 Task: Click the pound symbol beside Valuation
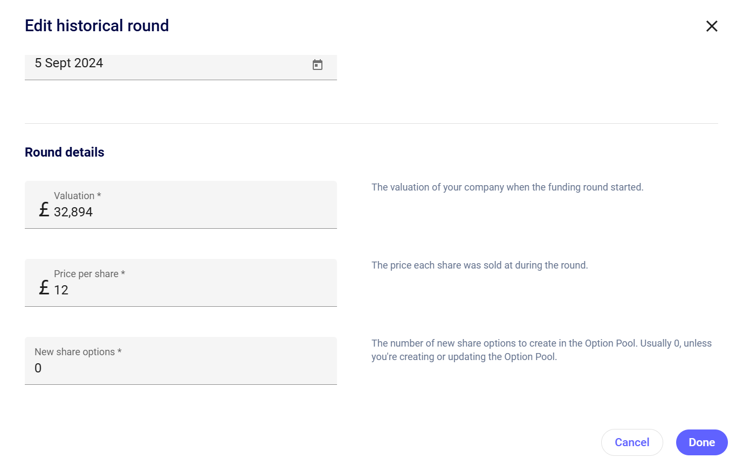44,209
